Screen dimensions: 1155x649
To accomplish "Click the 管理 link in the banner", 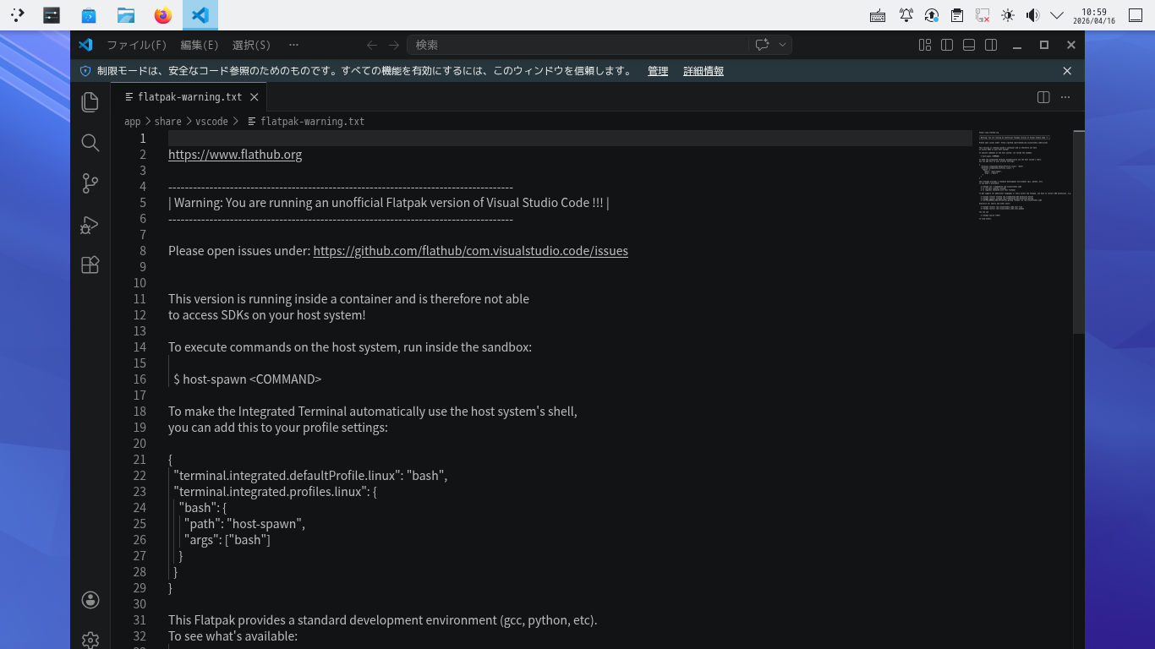I will (x=658, y=71).
